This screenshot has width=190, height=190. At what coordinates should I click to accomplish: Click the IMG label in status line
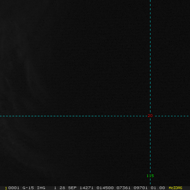(x=41, y=188)
